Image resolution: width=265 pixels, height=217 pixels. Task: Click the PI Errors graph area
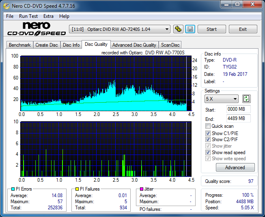pos(106,84)
